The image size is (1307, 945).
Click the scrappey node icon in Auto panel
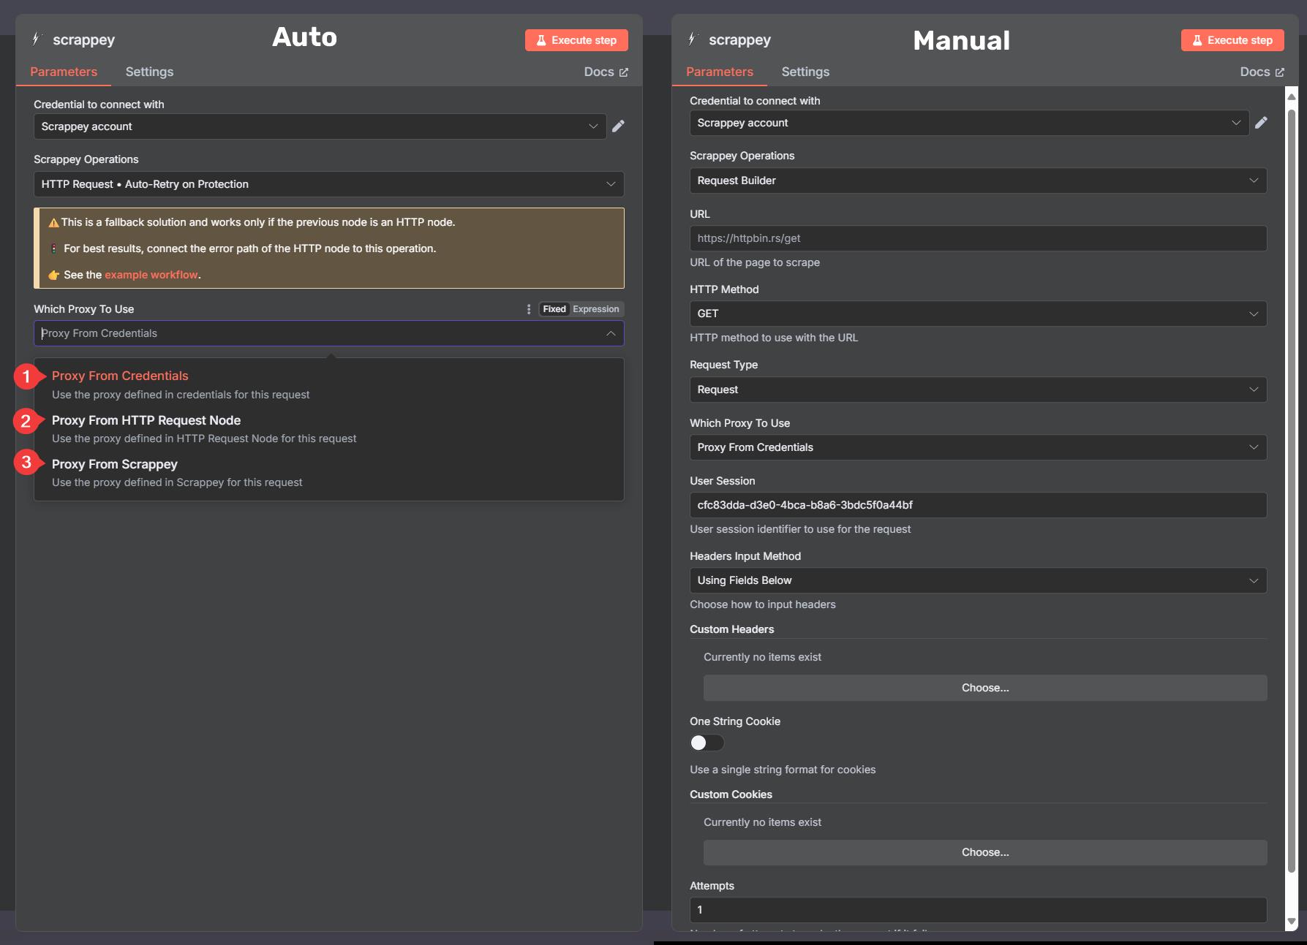(37, 39)
